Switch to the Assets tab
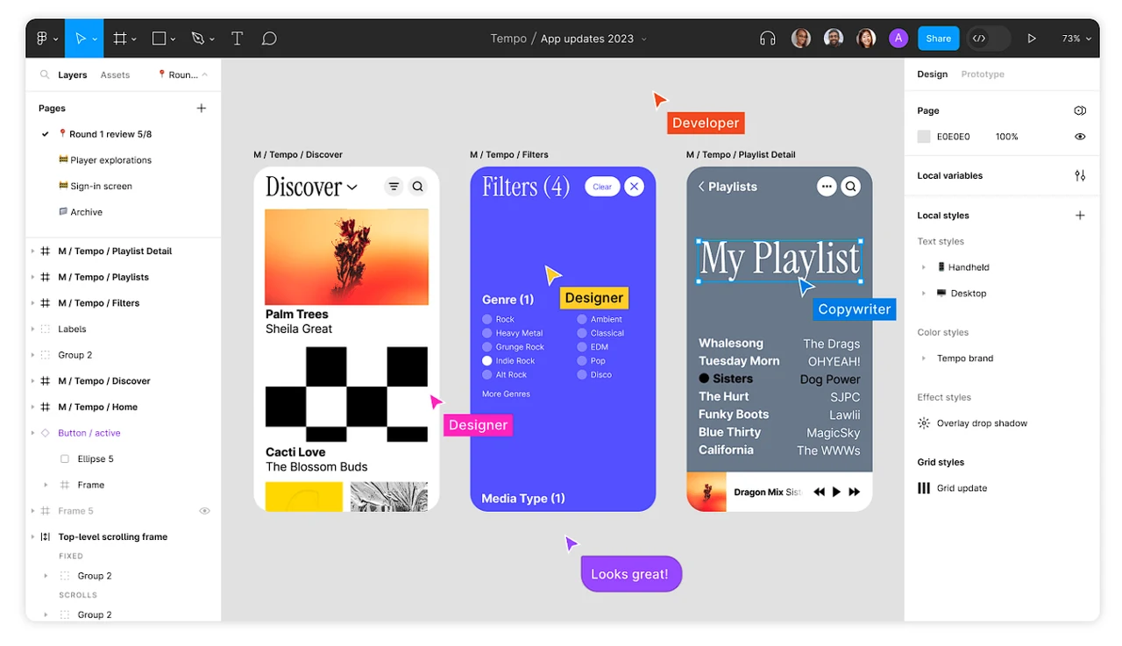The height and width of the screenshot is (646, 1122). [x=115, y=75]
